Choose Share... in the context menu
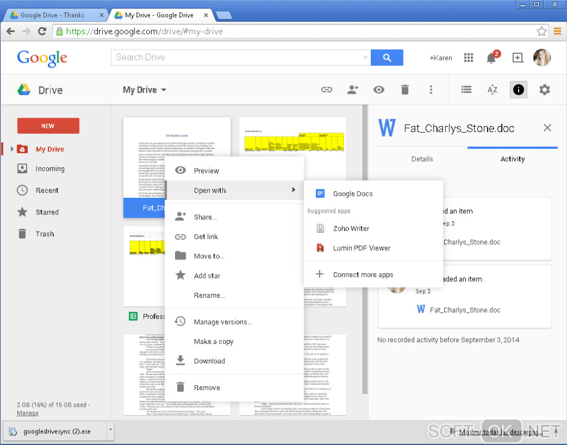Screen dimensions: 567x445 pos(235,217)
